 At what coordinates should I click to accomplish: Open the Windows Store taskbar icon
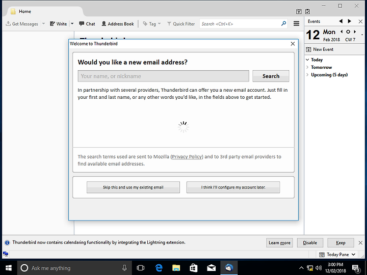194,268
